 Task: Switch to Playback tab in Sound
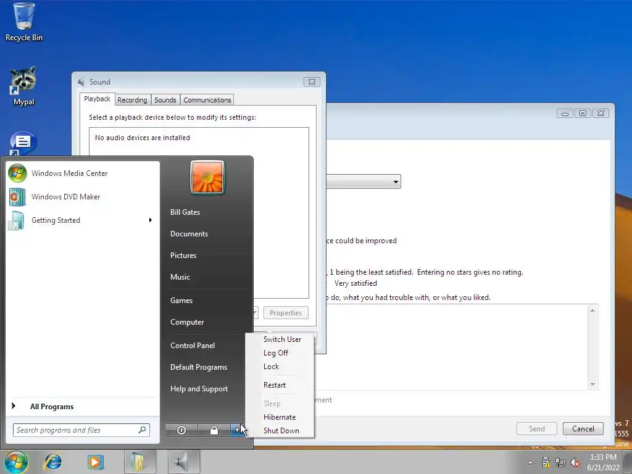click(97, 99)
